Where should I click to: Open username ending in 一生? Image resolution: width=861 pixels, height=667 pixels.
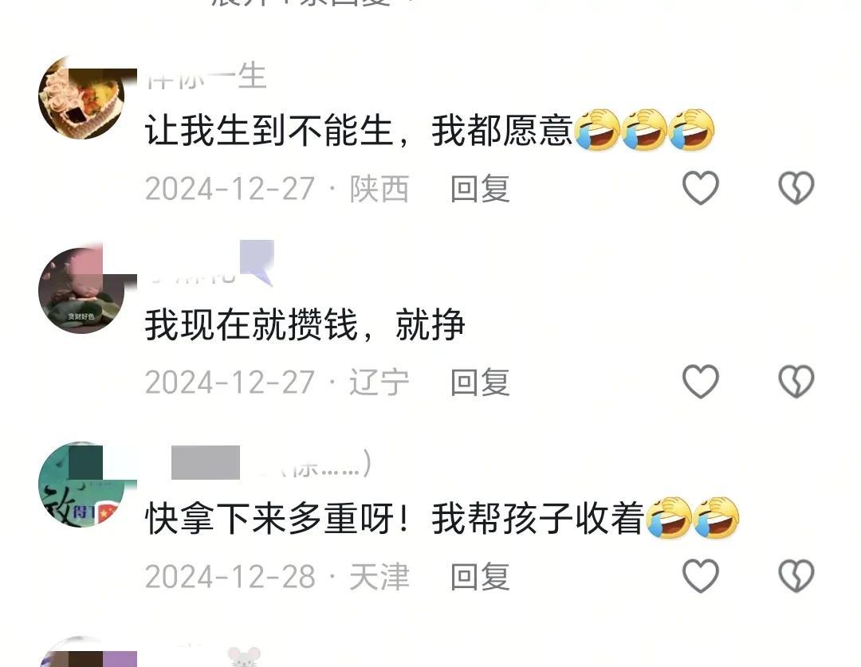tap(206, 76)
